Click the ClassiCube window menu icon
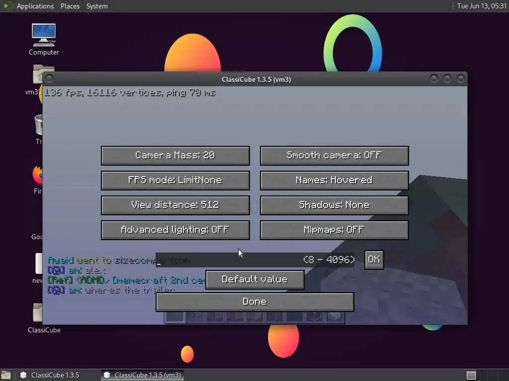 pos(49,78)
